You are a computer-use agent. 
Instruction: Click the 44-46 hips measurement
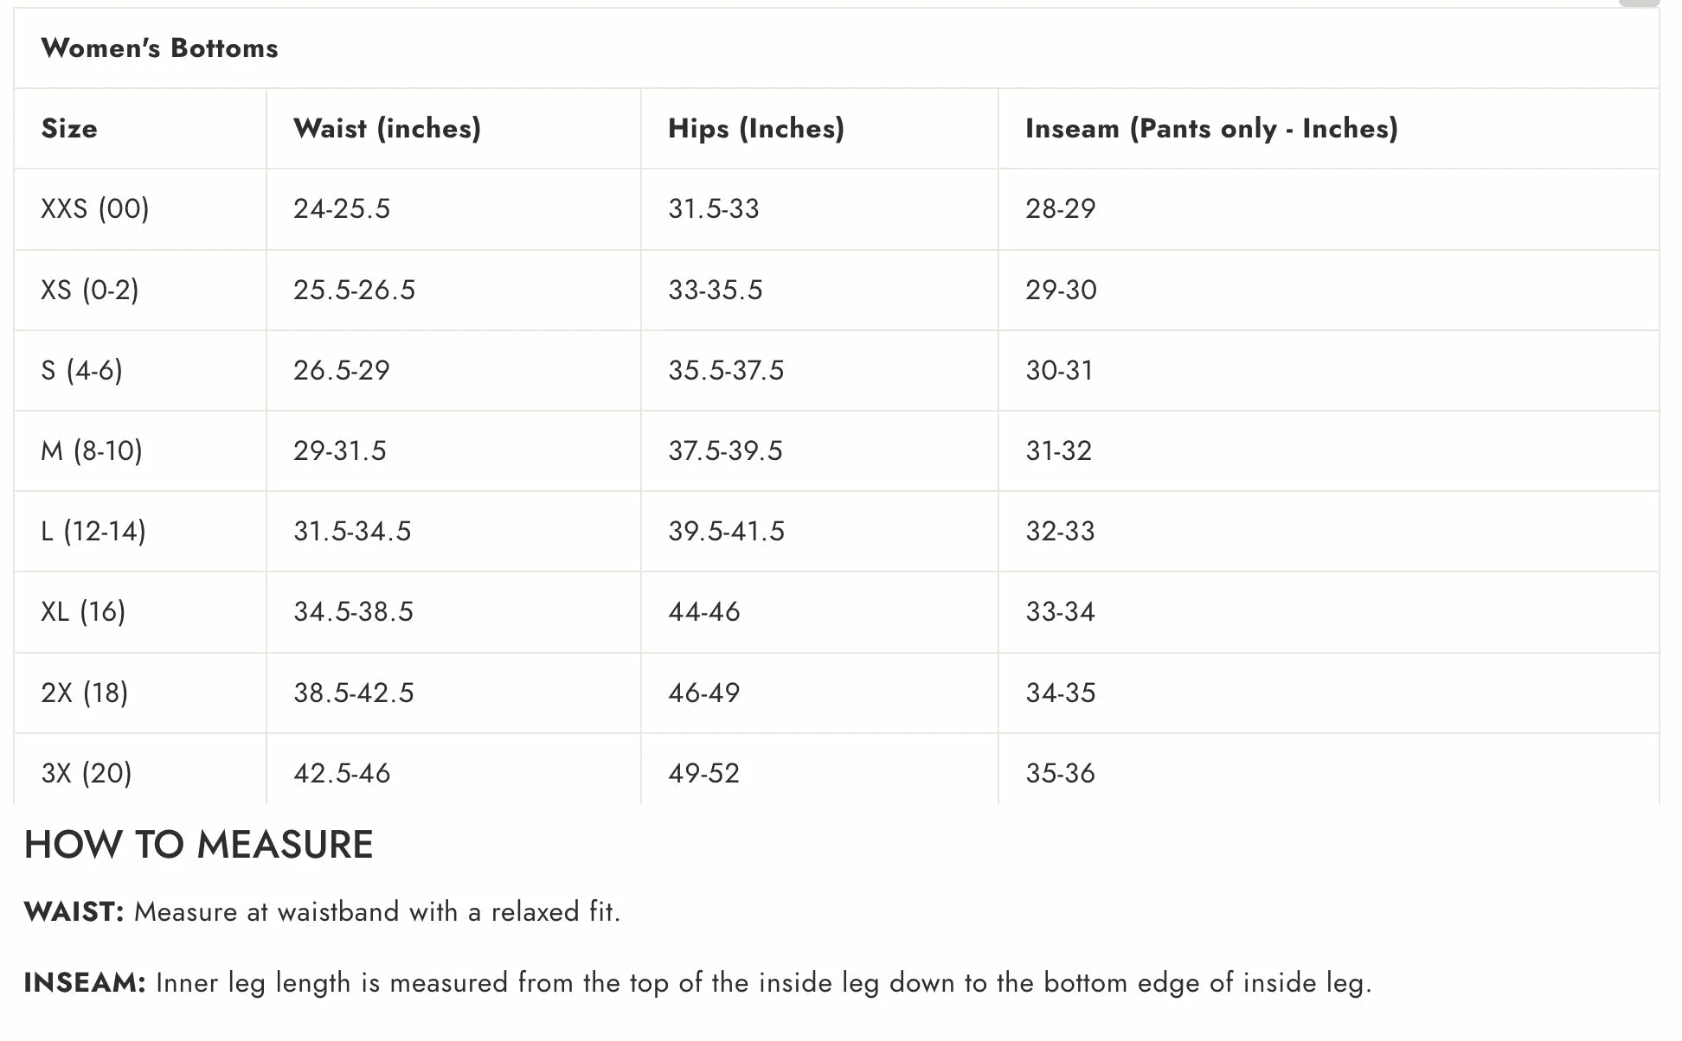[704, 611]
